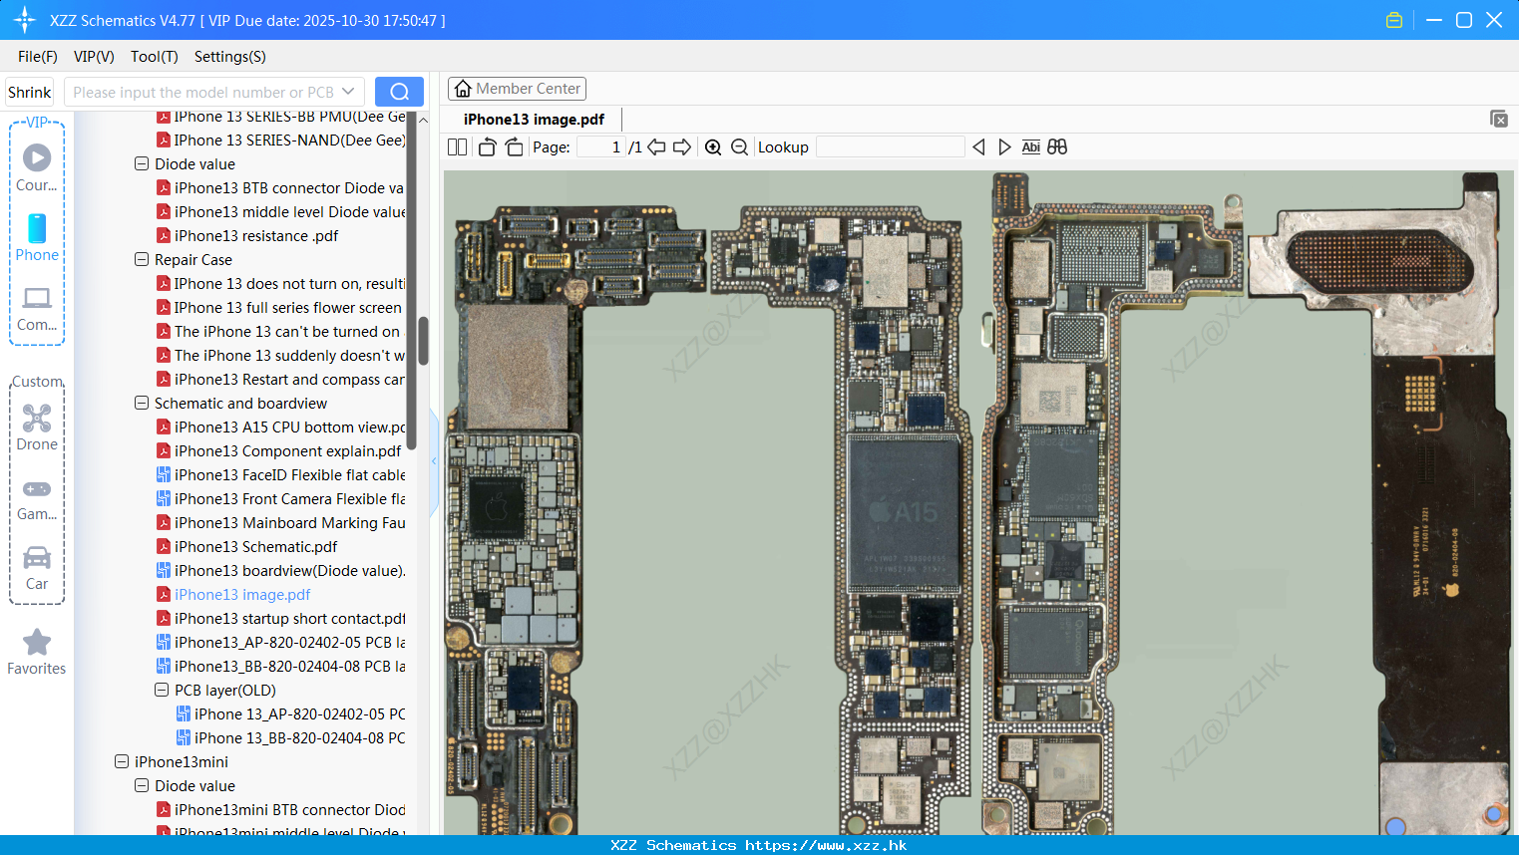Collapse side panel splitter arrow
Screen dimensions: 1519x855
click(x=434, y=461)
